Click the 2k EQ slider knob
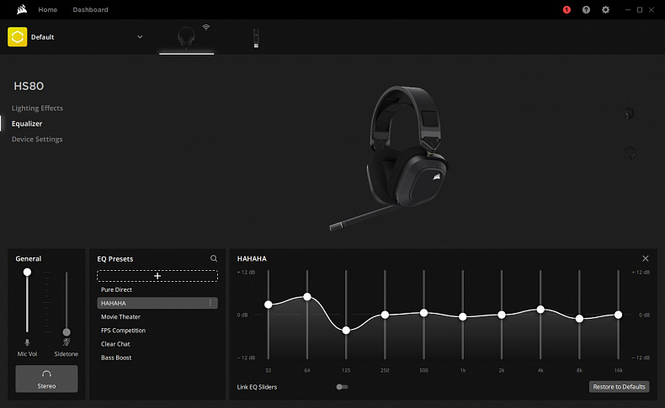 point(502,315)
